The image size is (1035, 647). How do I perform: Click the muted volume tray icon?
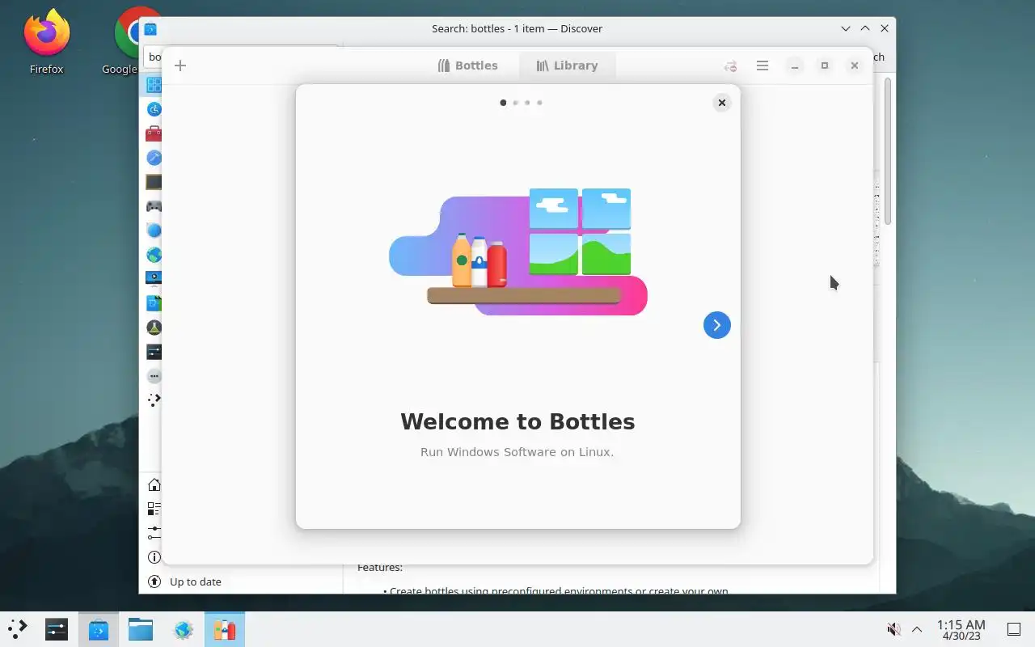tap(893, 629)
